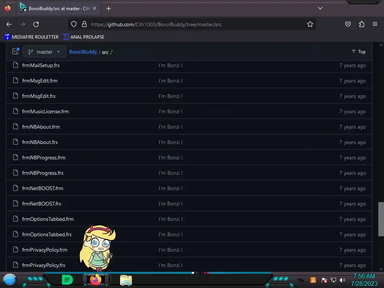Open the Java update tray icon
384x288 pixels.
[313, 280]
